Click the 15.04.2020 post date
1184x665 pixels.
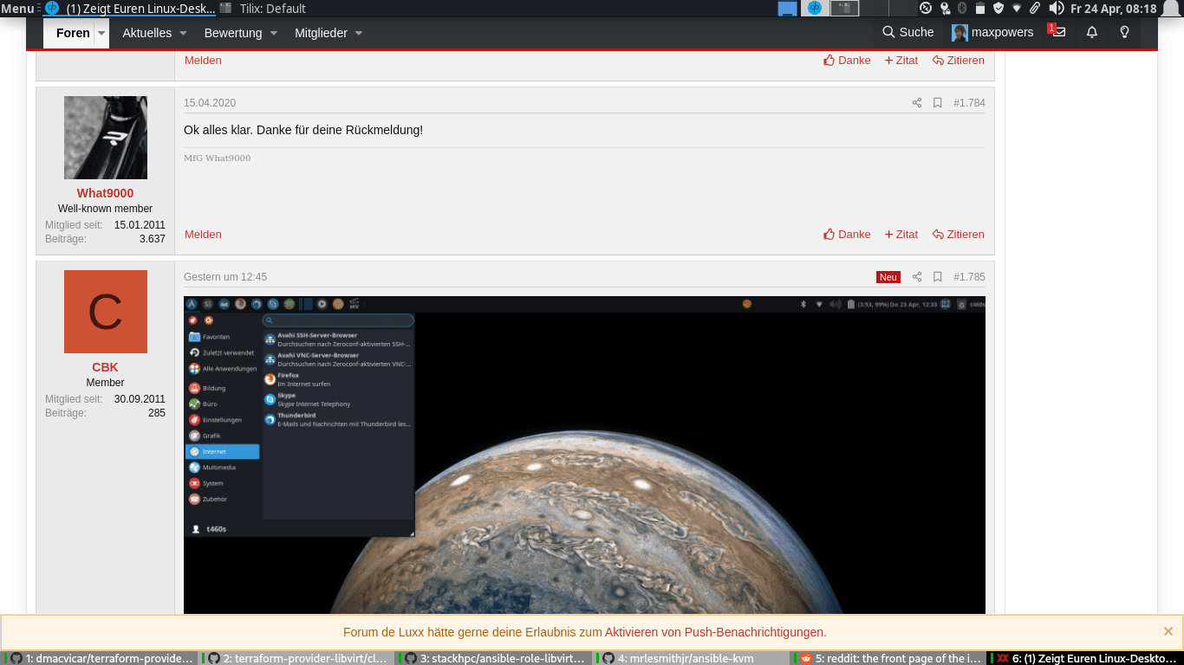(210, 103)
